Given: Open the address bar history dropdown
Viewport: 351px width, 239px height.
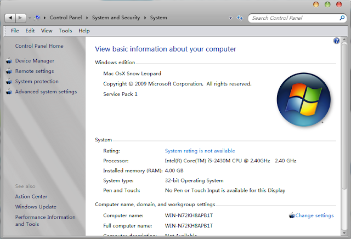Looking at the screenshot, I should (x=230, y=18).
